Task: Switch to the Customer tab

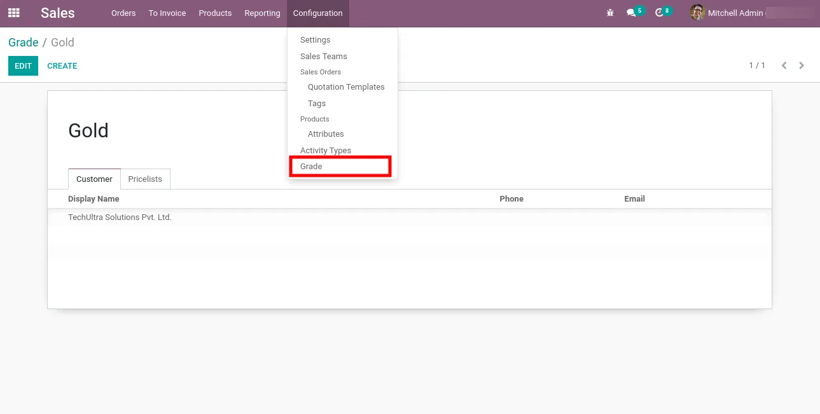Action: tap(94, 179)
